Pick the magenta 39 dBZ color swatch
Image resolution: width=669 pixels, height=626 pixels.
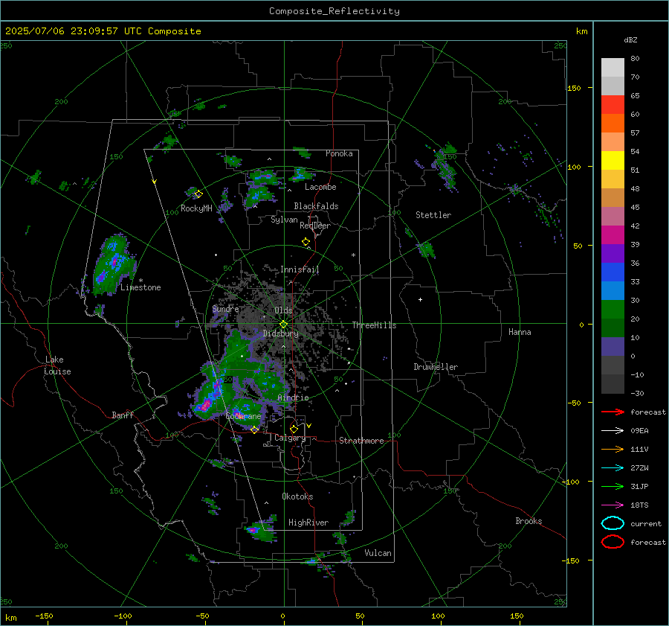[x=613, y=235]
